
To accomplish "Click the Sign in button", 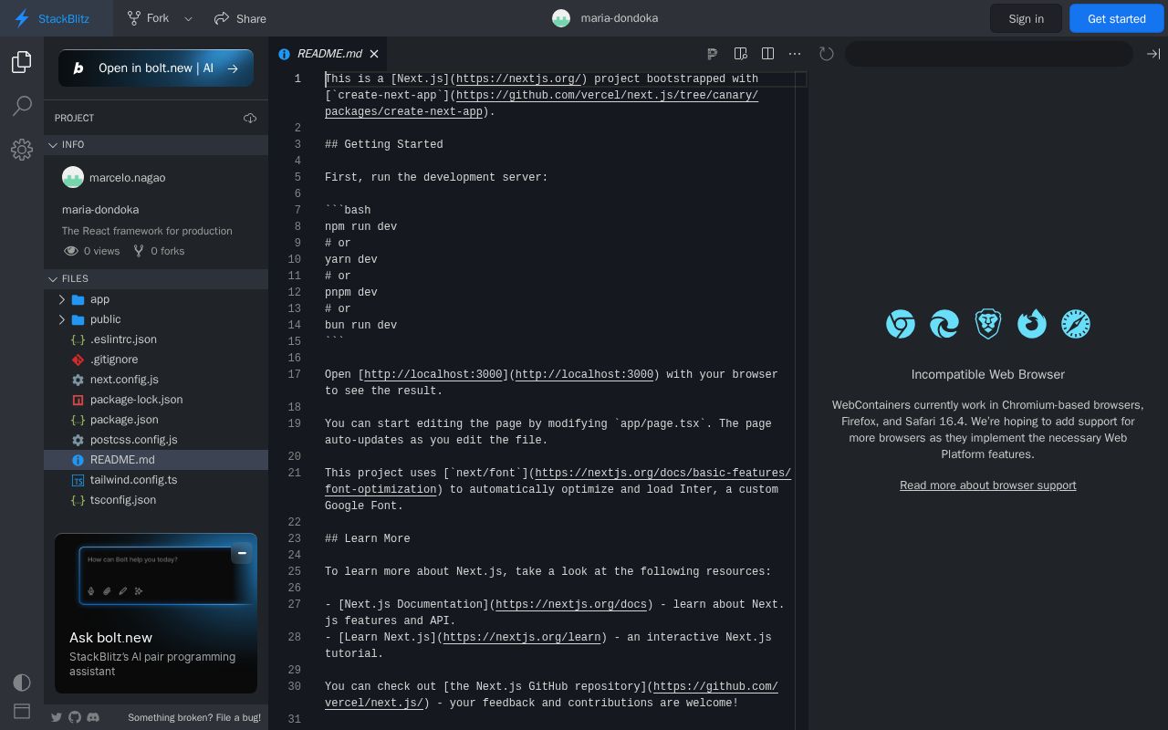I will (x=1026, y=18).
